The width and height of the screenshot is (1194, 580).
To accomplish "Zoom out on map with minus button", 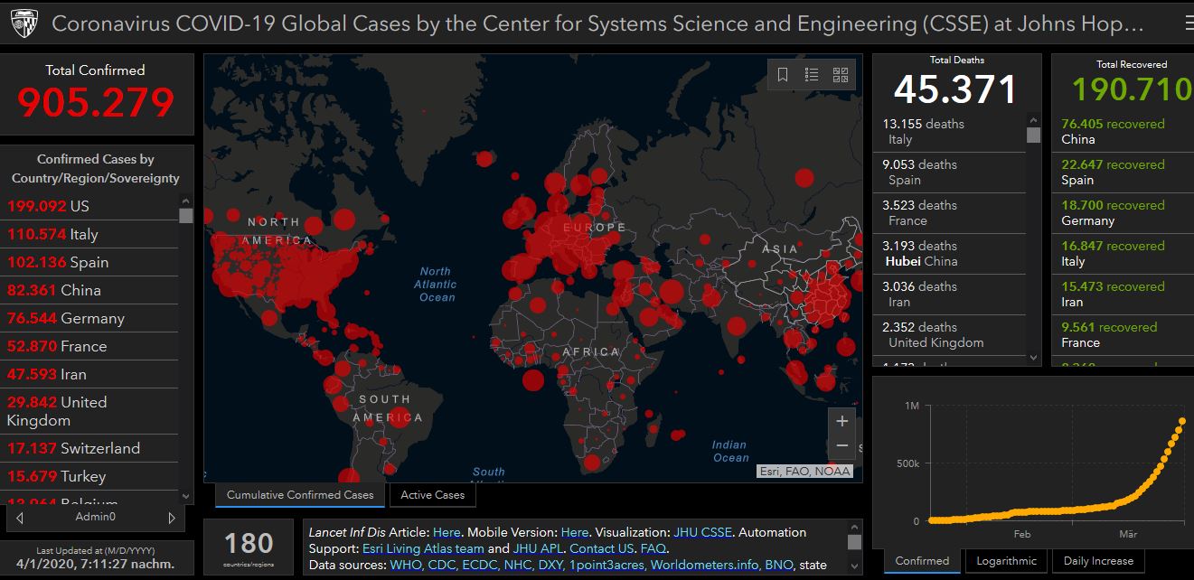I will (x=841, y=445).
